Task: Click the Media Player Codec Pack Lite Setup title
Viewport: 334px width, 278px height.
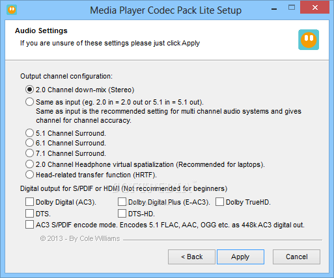Action: coord(166,10)
